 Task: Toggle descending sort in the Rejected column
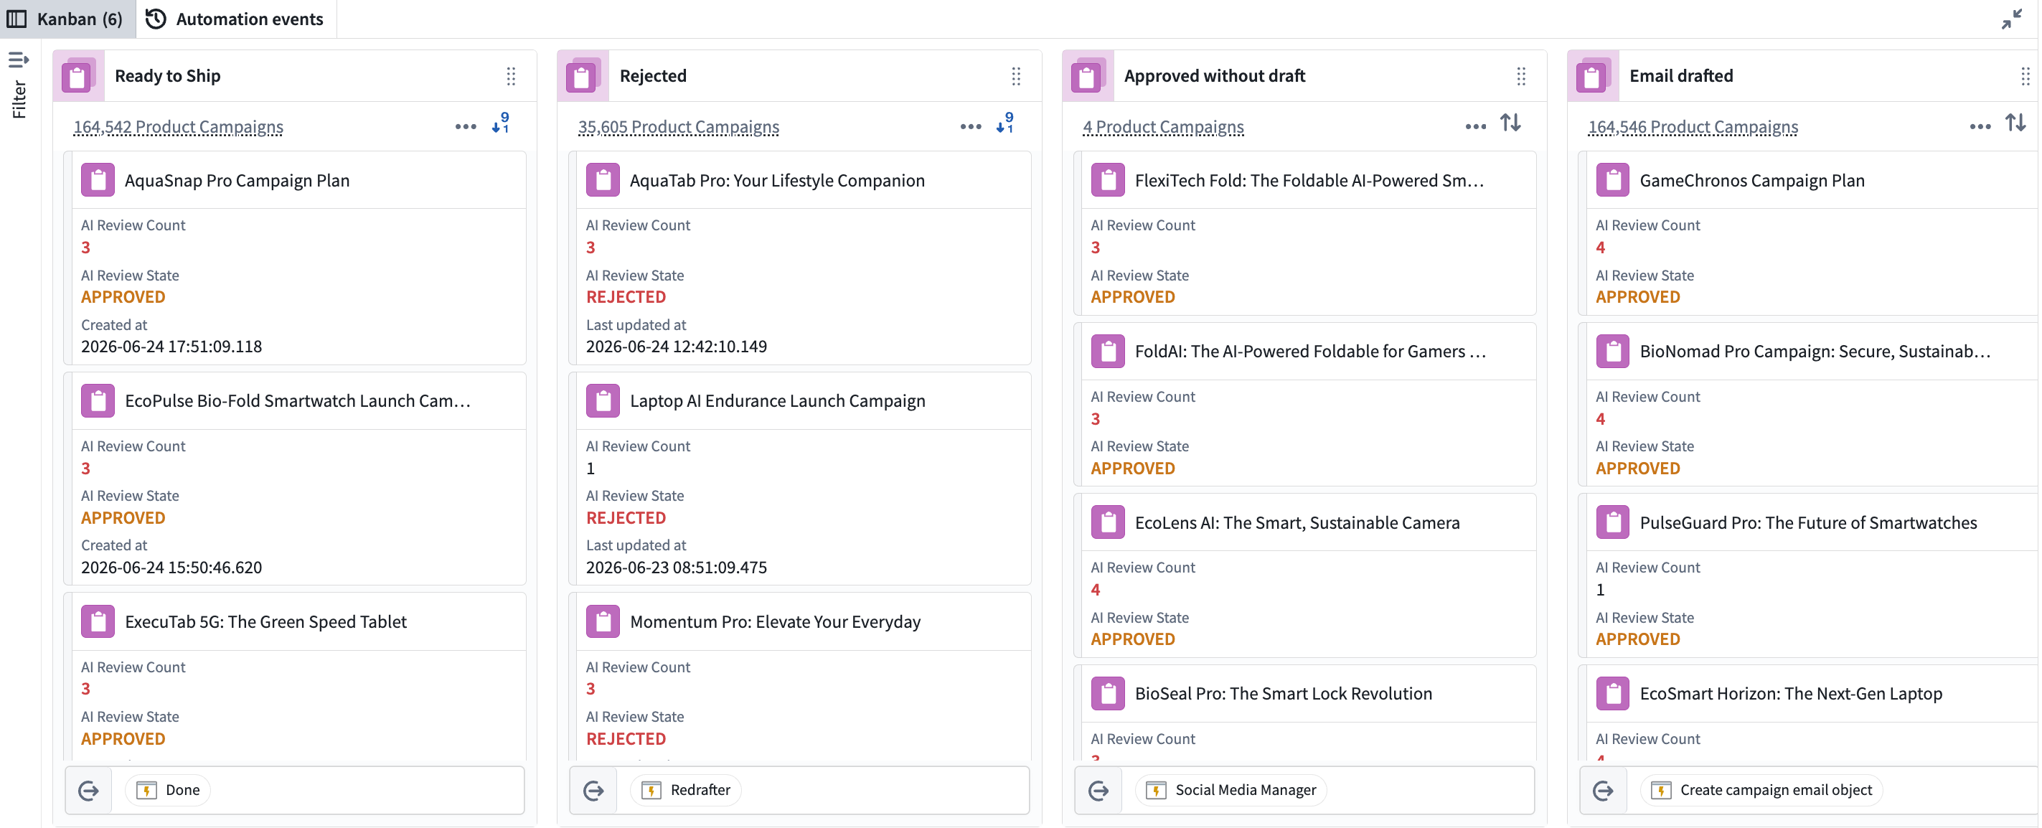point(1004,123)
